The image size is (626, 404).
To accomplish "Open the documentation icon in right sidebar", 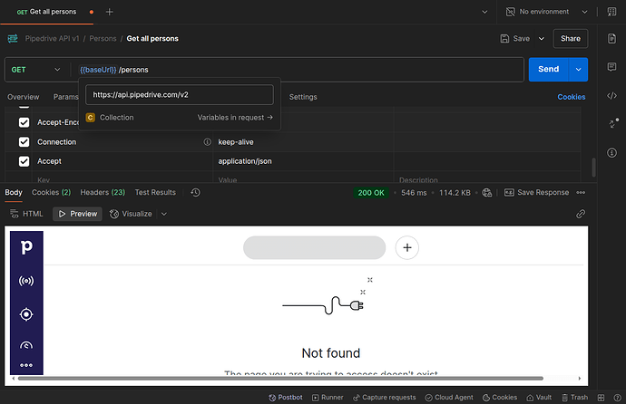I will click(611, 39).
